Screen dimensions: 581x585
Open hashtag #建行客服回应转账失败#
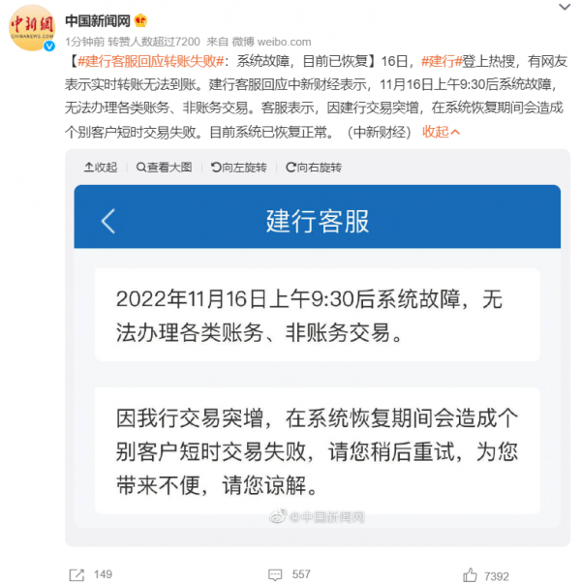151,61
